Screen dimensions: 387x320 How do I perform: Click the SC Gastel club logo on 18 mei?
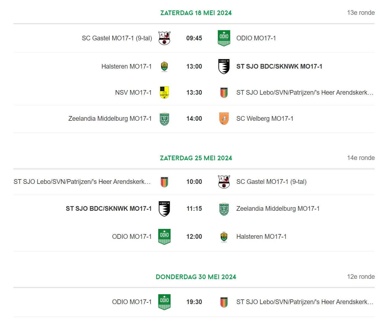[164, 38]
